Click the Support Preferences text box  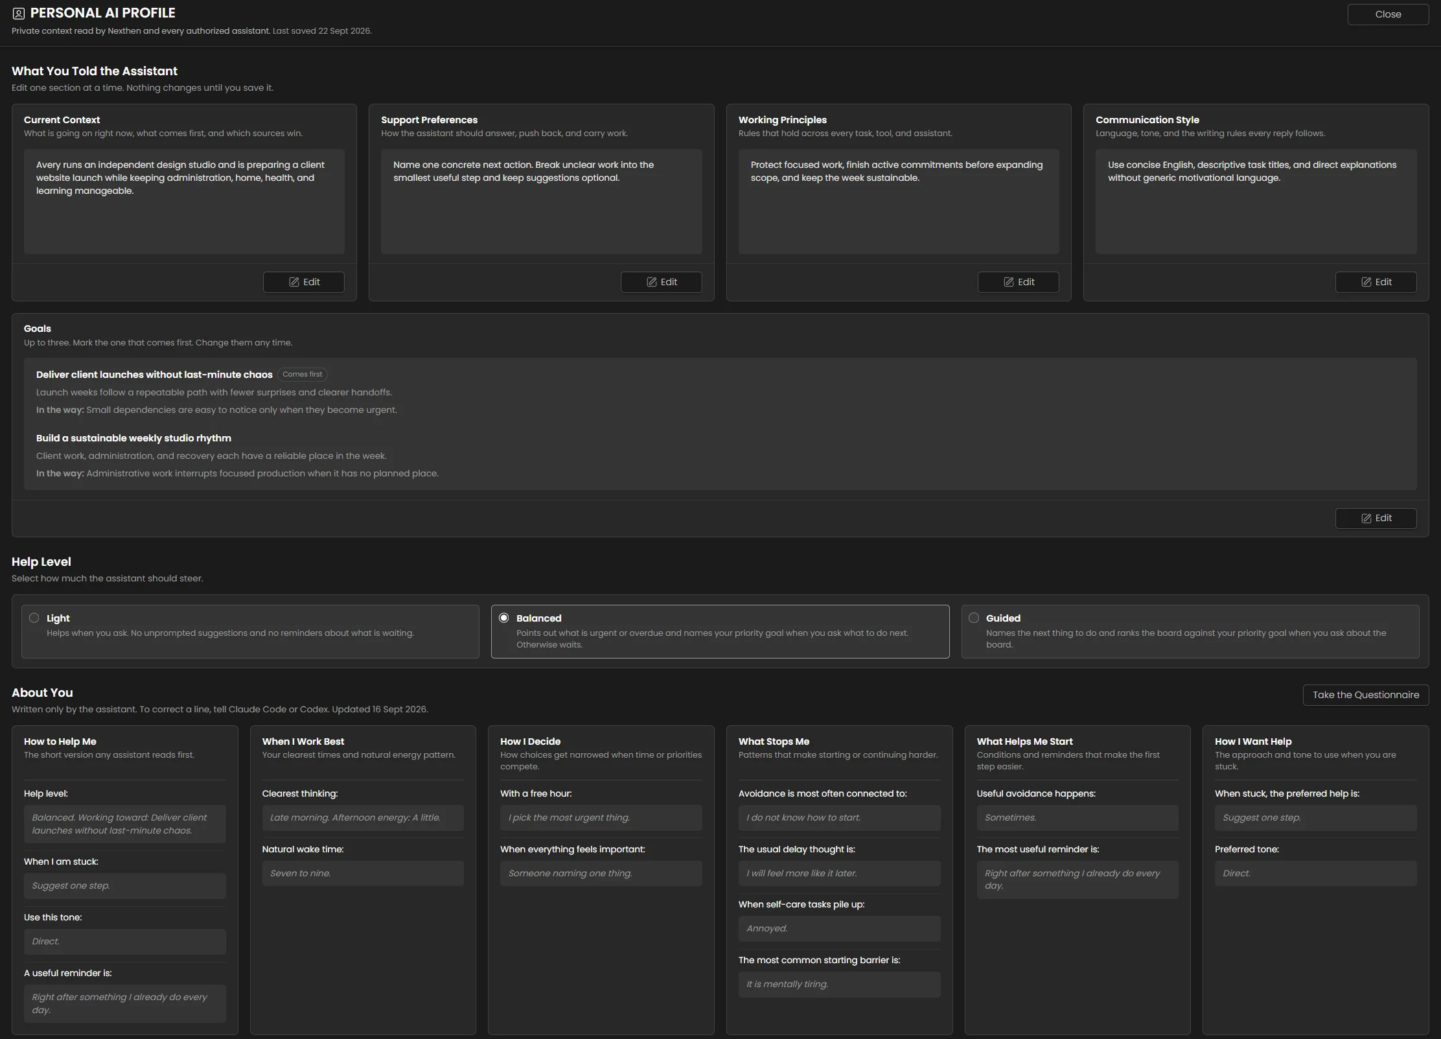pyautogui.click(x=541, y=201)
